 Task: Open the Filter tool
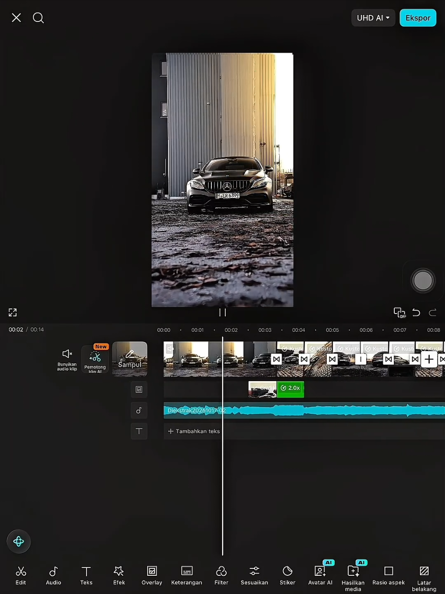(x=221, y=575)
